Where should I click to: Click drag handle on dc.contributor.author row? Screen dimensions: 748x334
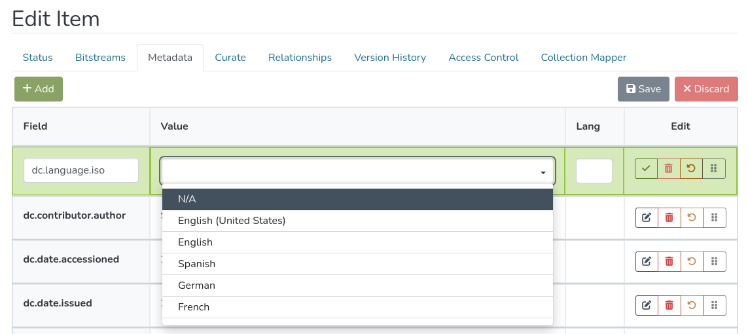click(715, 217)
